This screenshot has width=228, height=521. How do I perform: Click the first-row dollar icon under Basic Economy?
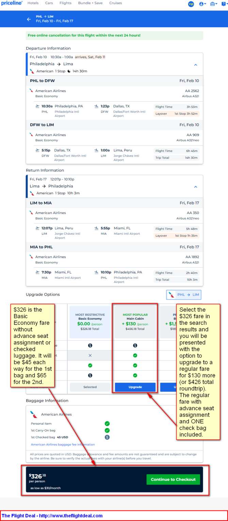tap(90, 346)
